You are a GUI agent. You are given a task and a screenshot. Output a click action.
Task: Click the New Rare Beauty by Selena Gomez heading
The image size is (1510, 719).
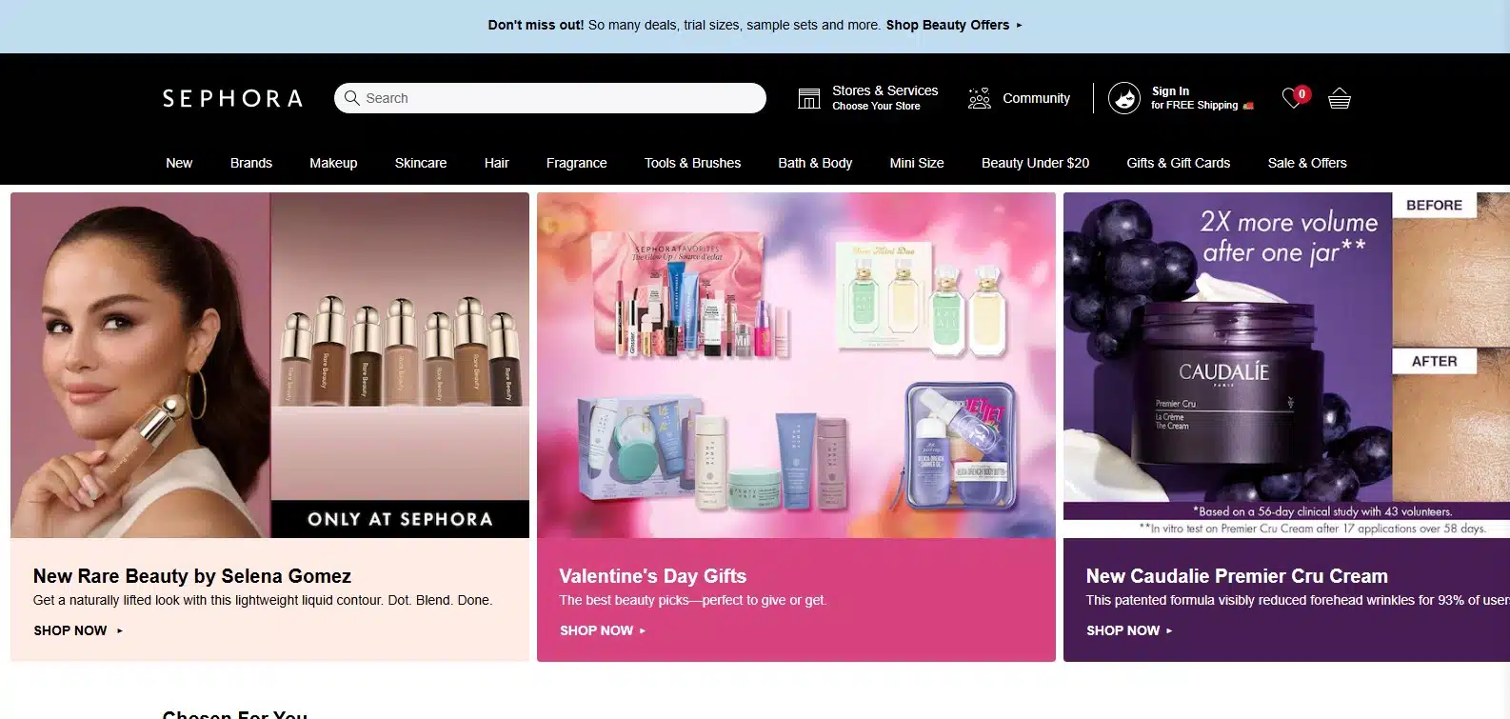click(192, 576)
